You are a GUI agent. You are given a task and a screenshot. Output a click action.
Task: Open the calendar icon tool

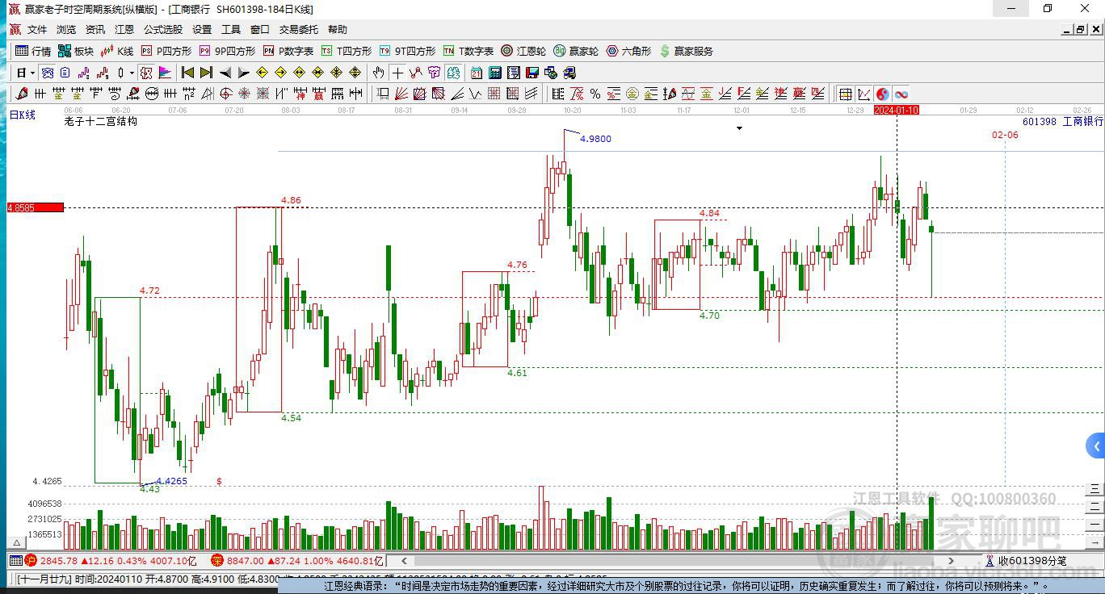click(477, 73)
